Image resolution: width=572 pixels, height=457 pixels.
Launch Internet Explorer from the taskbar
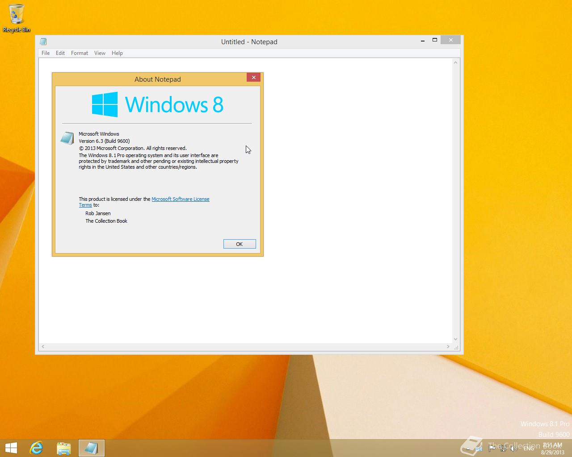(36, 448)
